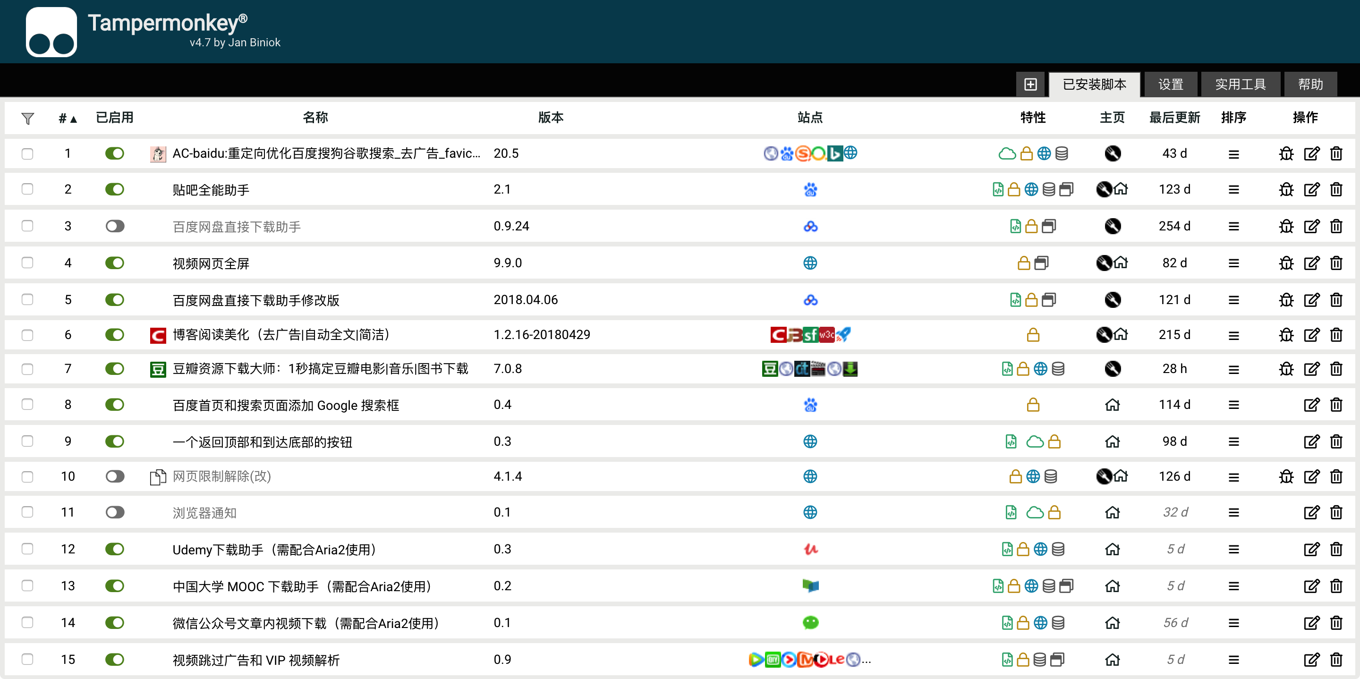Viewport: 1360px width, 679px height.
Task: Disable Udemy下载助手 toggle
Action: [115, 549]
